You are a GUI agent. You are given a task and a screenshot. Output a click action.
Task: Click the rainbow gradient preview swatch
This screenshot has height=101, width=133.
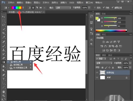tap(16, 8)
